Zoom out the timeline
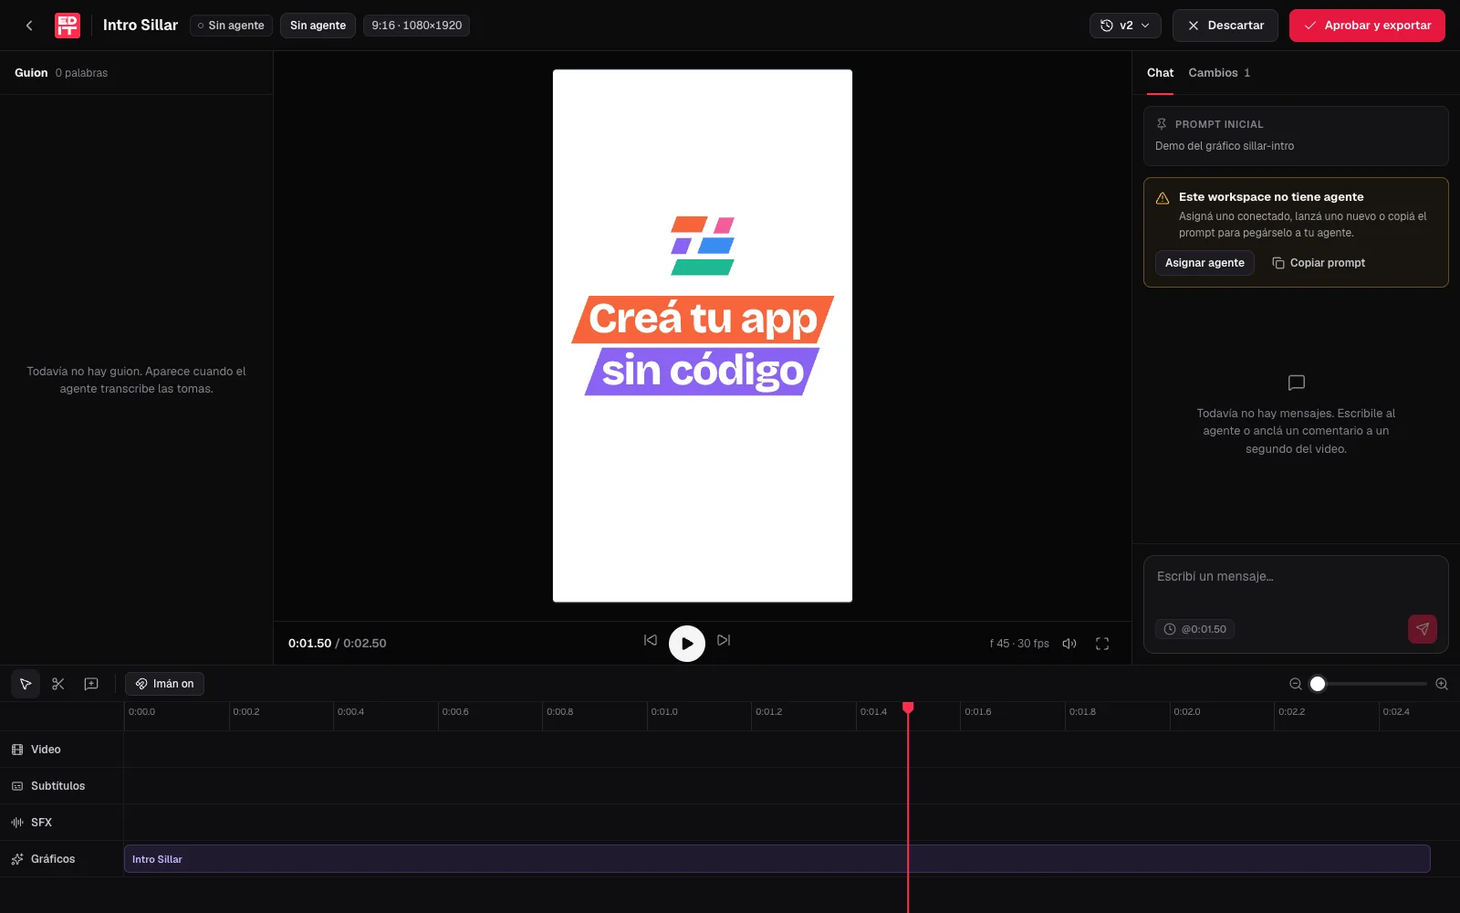The height and width of the screenshot is (913, 1460). 1296,684
